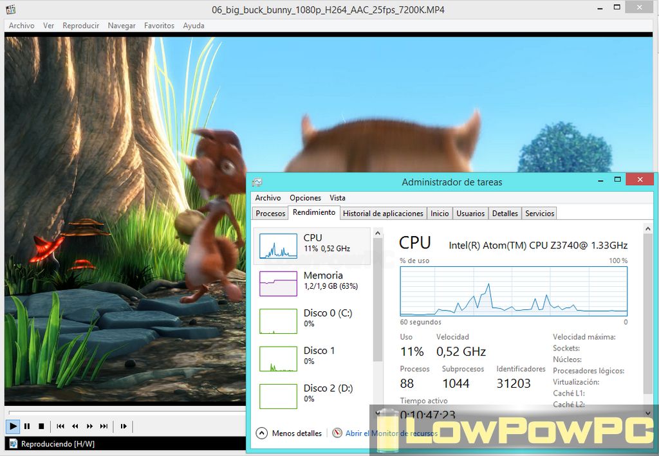Switch to the Procesos tab

coord(270,214)
